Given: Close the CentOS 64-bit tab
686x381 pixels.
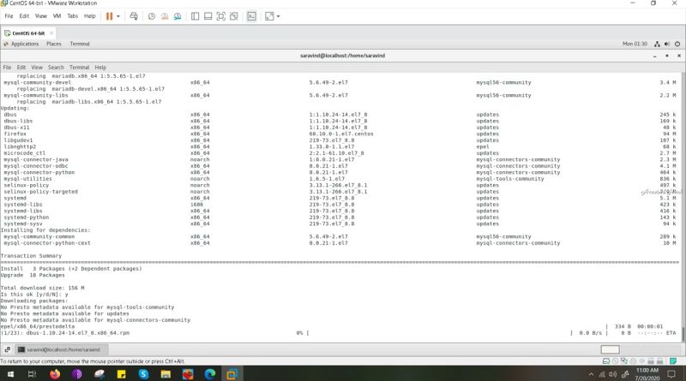Looking at the screenshot, I should (51, 33).
